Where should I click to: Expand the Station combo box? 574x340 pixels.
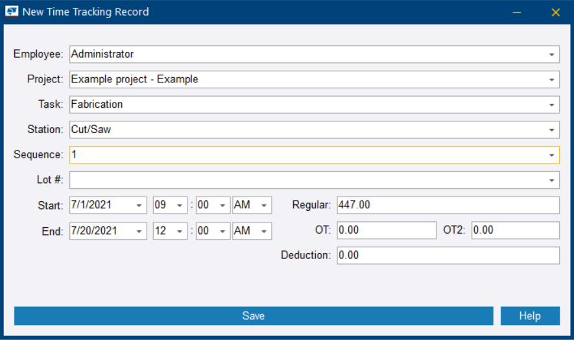click(551, 130)
